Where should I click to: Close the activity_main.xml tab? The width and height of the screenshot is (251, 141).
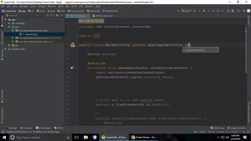point(115,16)
